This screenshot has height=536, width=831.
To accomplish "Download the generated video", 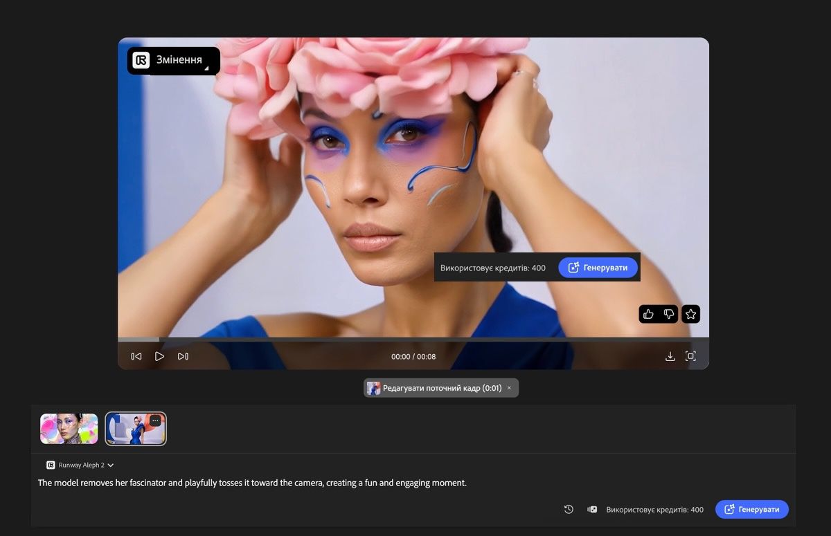I will click(x=670, y=356).
